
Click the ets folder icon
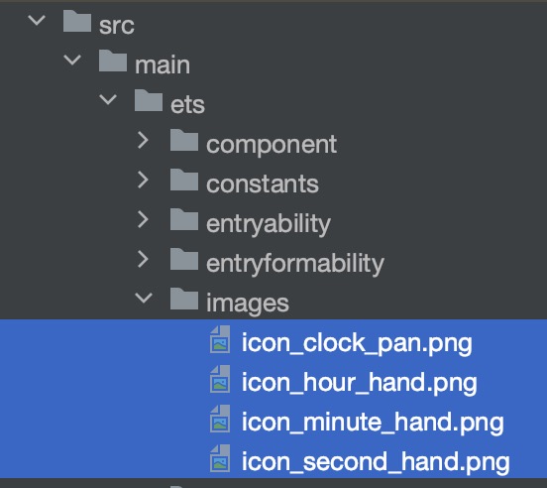tap(149, 100)
